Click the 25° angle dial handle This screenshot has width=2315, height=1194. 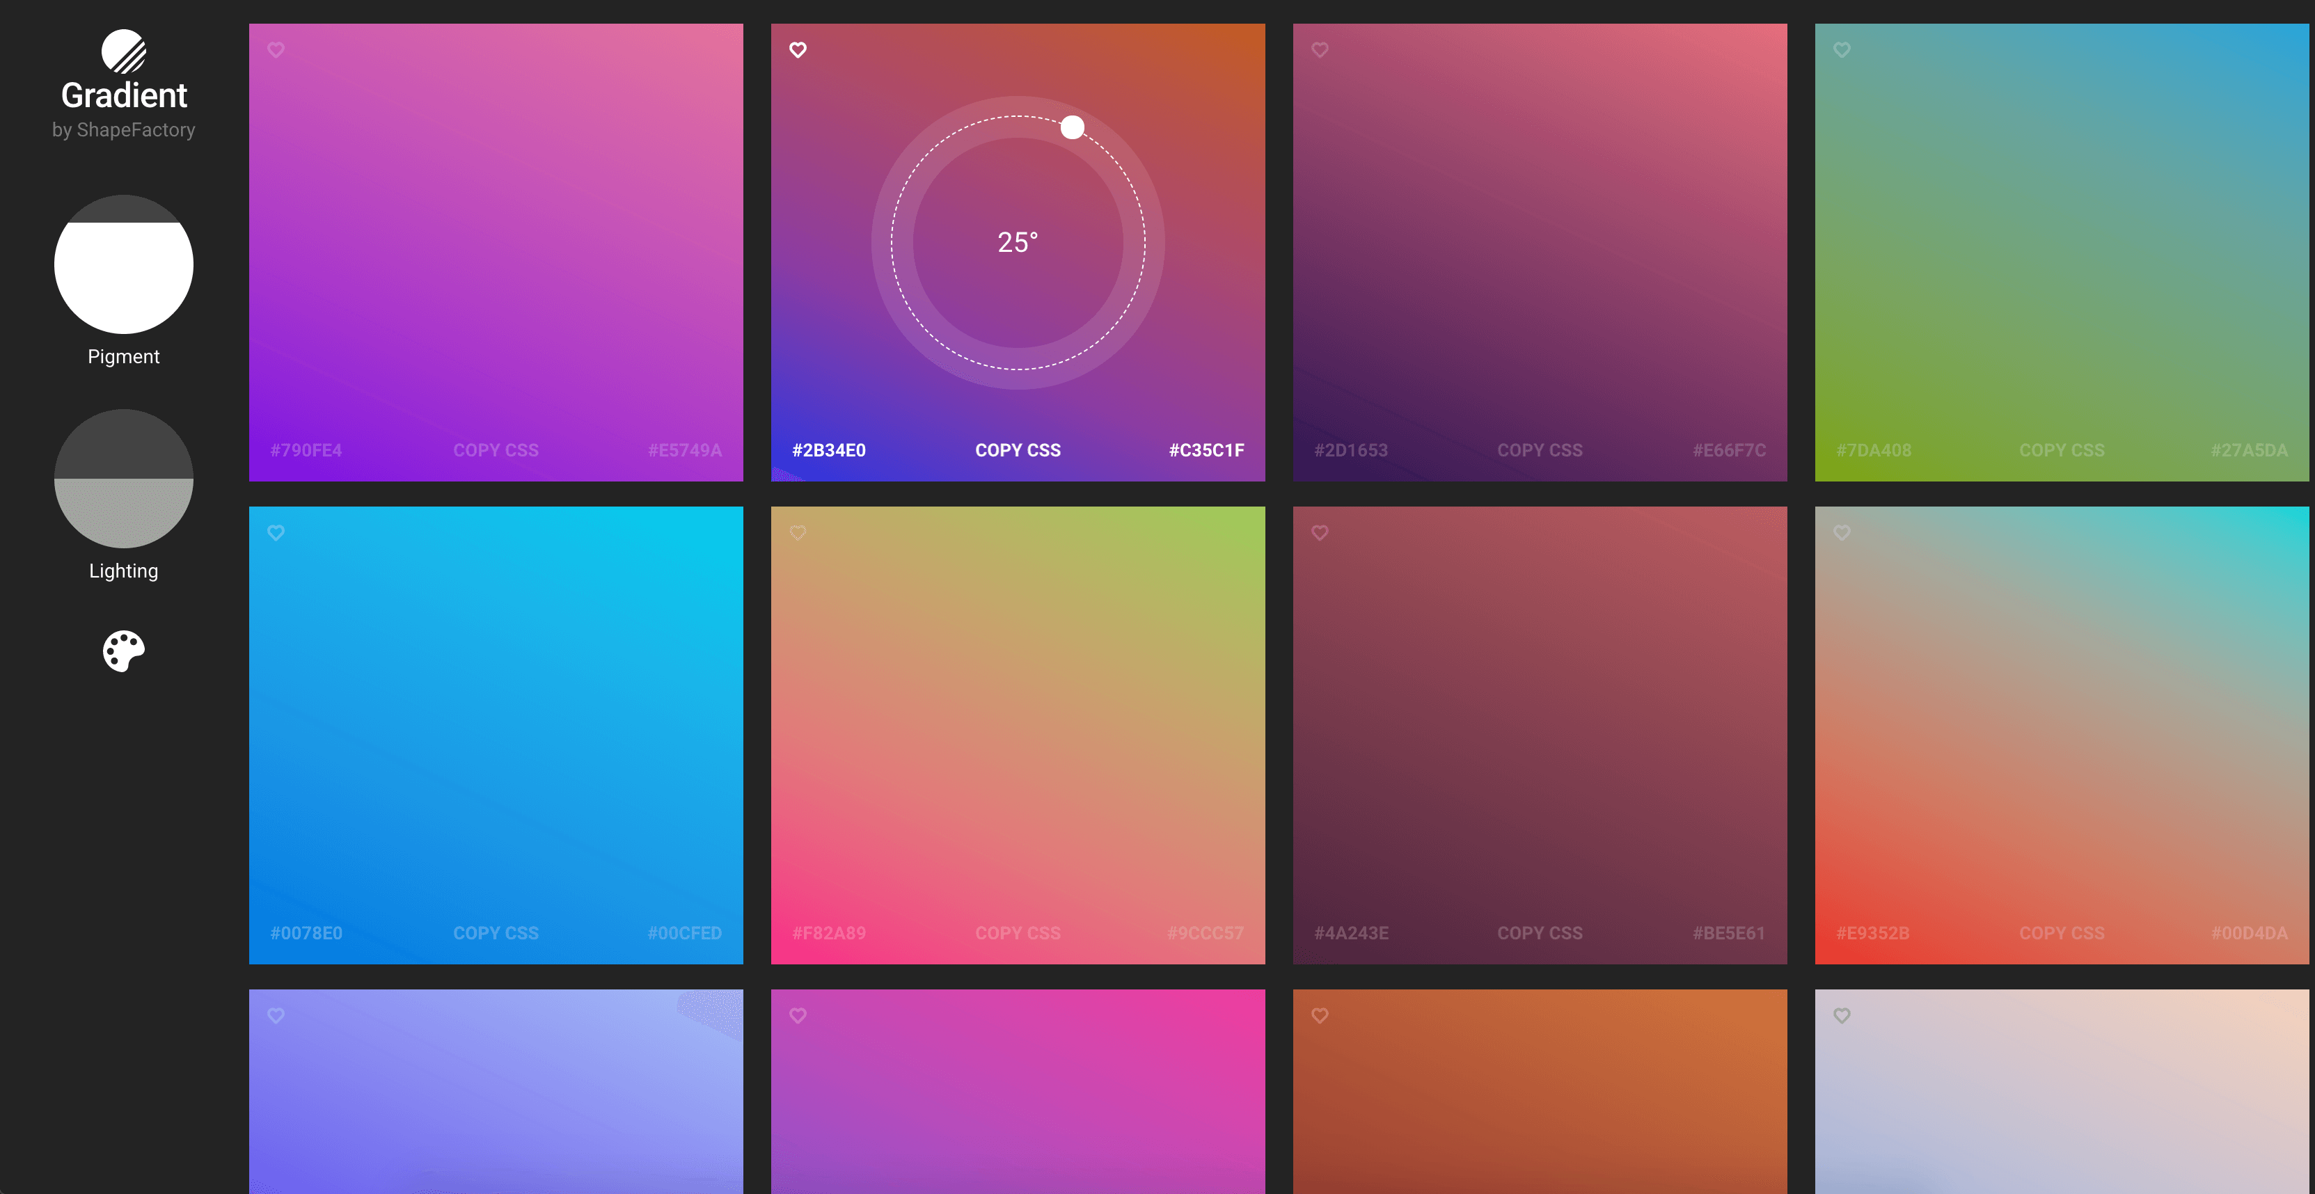coord(1072,127)
